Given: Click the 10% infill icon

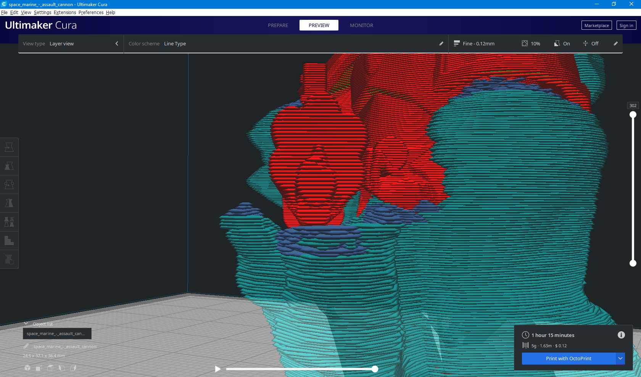Looking at the screenshot, I should [525, 43].
